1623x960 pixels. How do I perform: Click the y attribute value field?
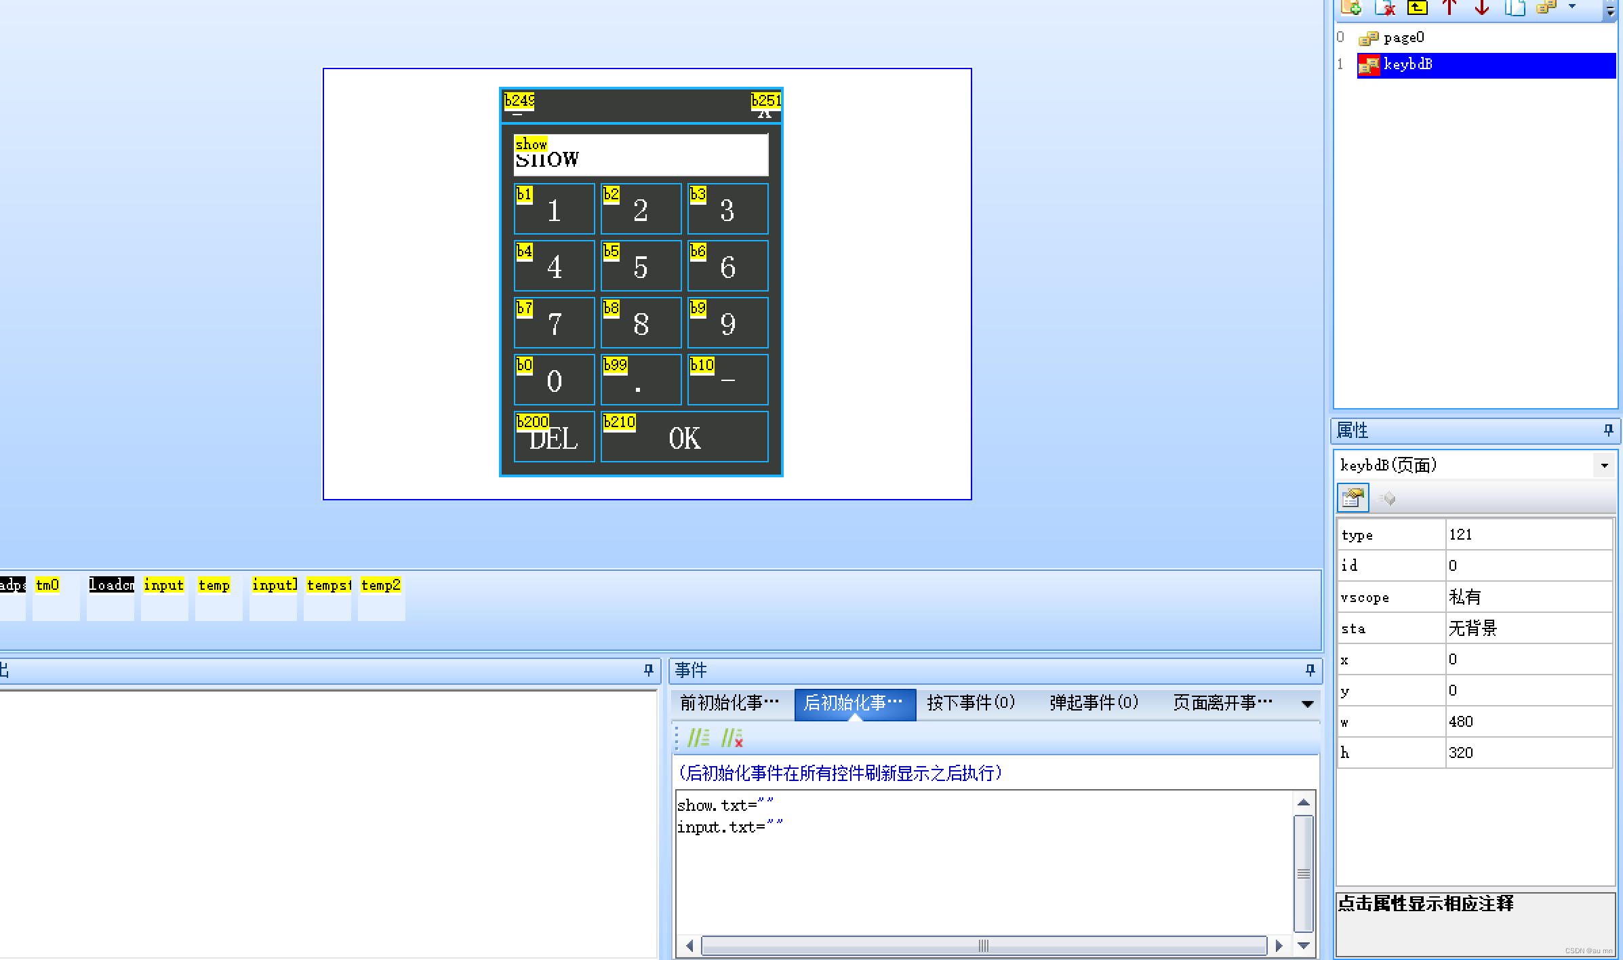1528,690
